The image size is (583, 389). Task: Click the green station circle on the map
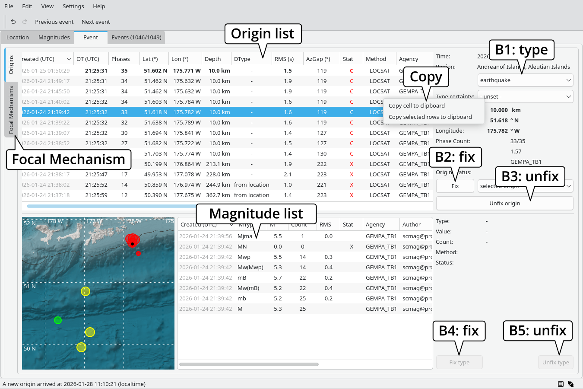tap(58, 320)
